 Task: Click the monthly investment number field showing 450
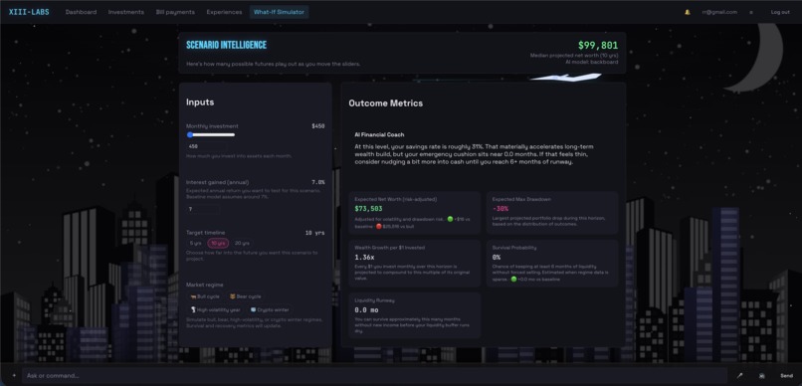207,146
